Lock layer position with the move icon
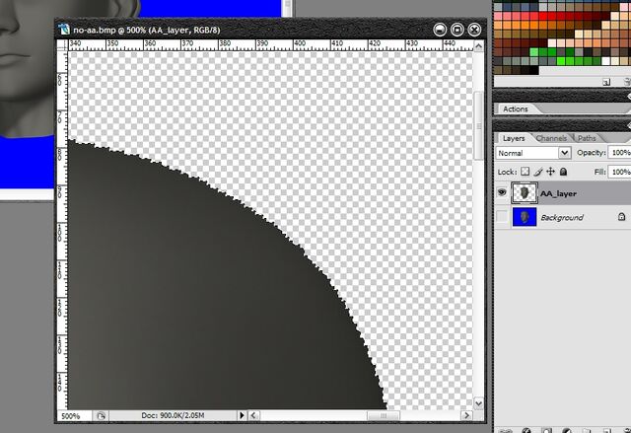 [550, 172]
